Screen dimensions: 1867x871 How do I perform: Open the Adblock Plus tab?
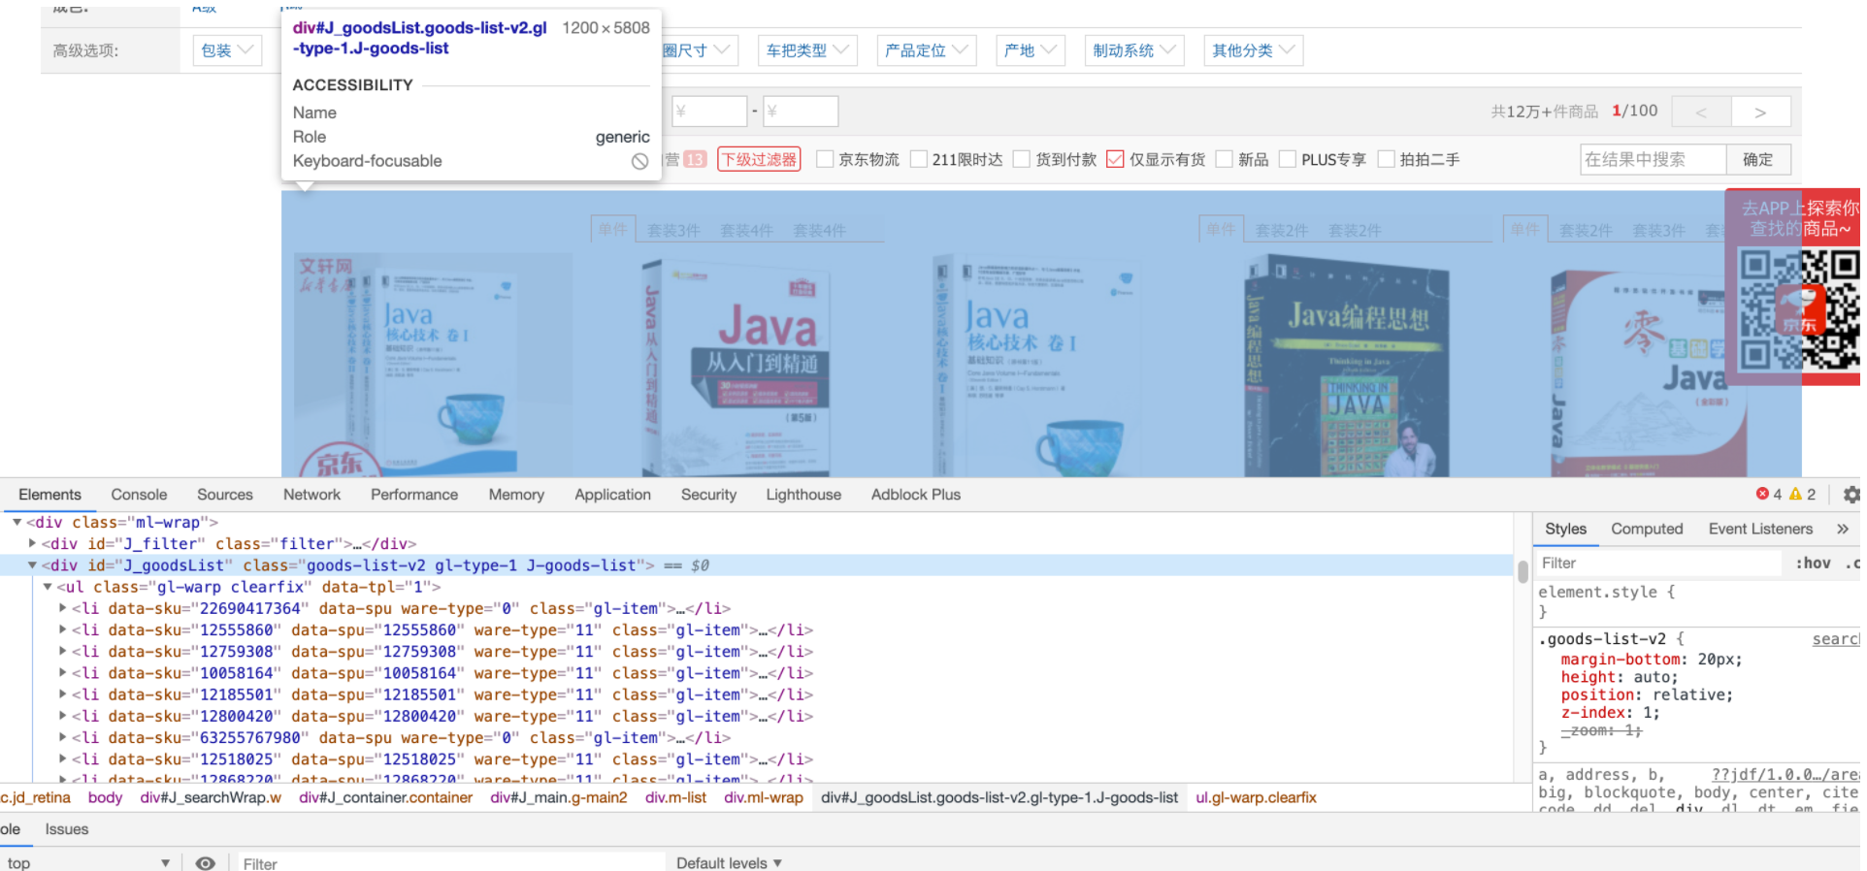click(x=916, y=495)
